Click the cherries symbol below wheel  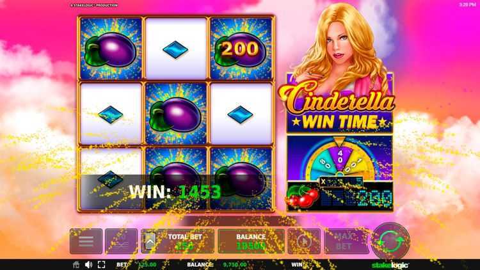coord(302,196)
